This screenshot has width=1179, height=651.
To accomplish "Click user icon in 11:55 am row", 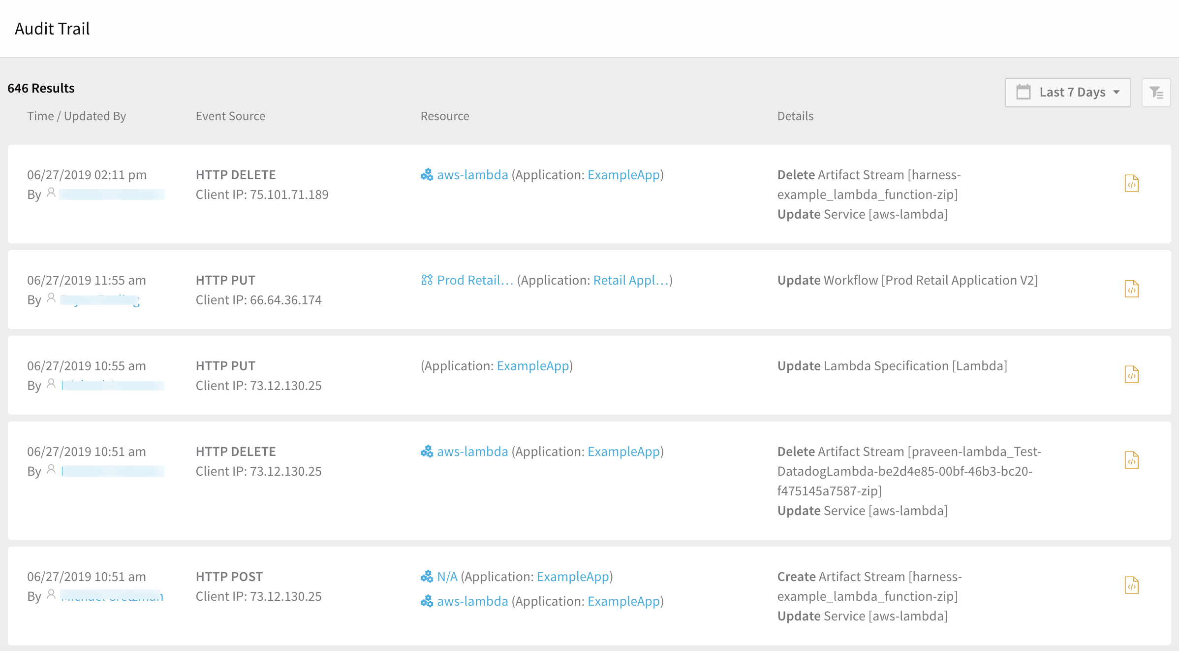I will point(51,298).
